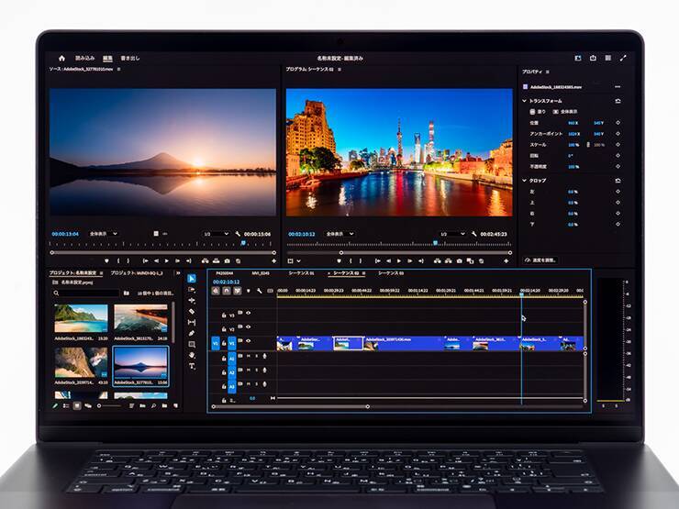Screen dimensions: 679x509
Task: Select the Selection arrow tool
Action: click(x=192, y=279)
